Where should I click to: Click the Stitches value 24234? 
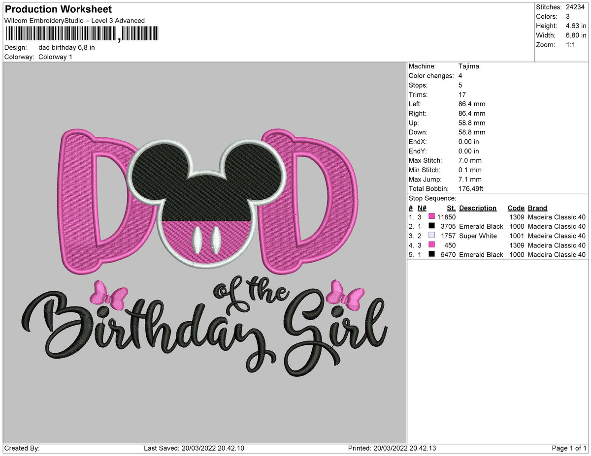click(x=575, y=7)
